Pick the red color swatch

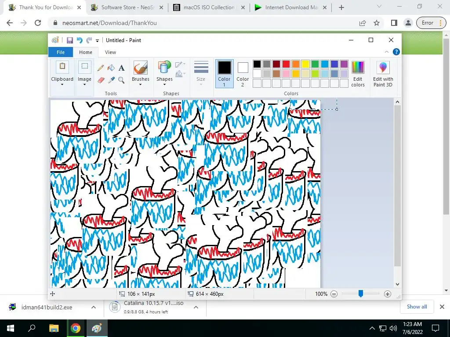[286, 64]
